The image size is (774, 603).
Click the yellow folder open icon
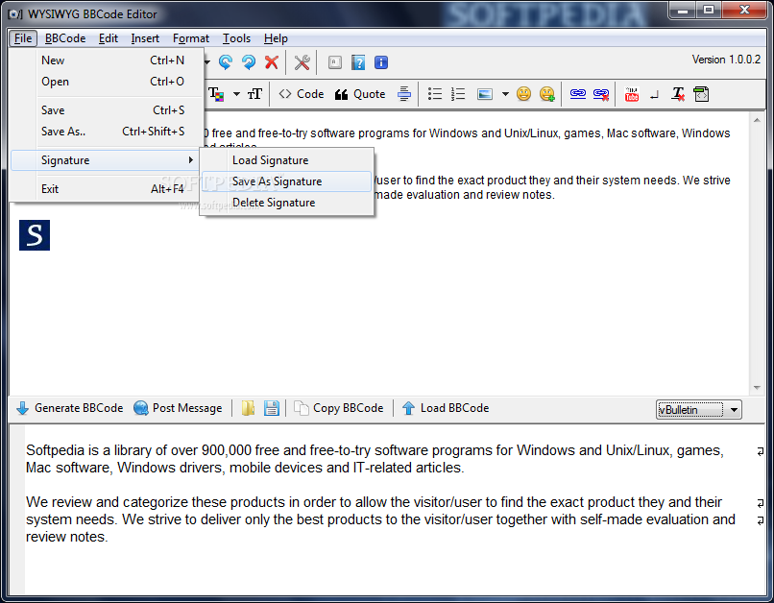pos(249,408)
